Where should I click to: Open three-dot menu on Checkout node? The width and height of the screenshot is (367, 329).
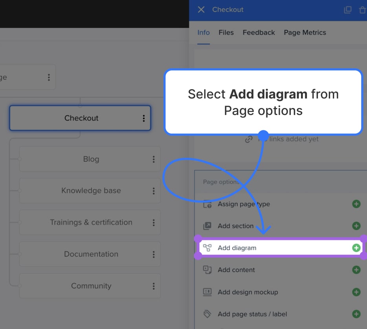(x=144, y=118)
